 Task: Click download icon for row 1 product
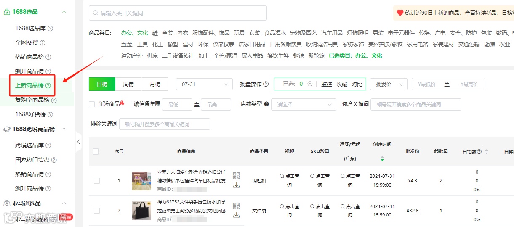click(236, 185)
